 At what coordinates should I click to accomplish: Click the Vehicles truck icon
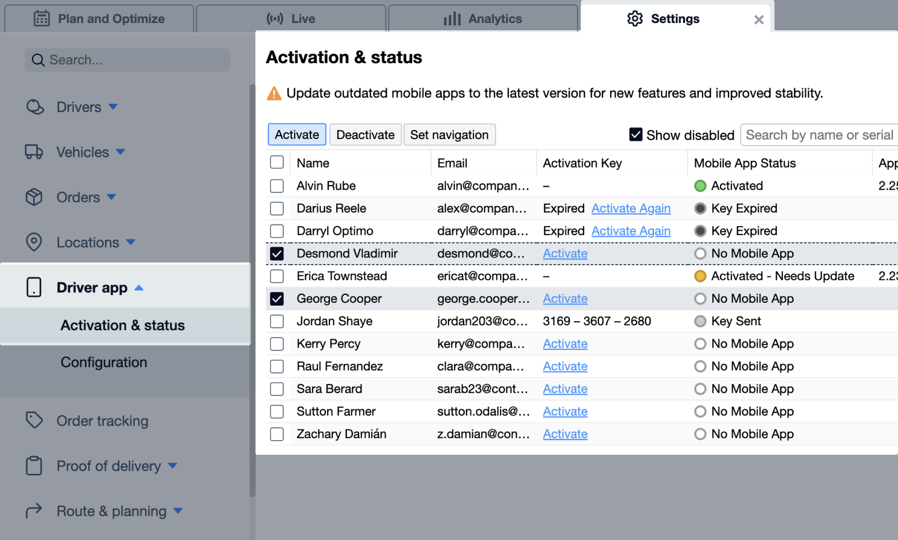click(34, 152)
